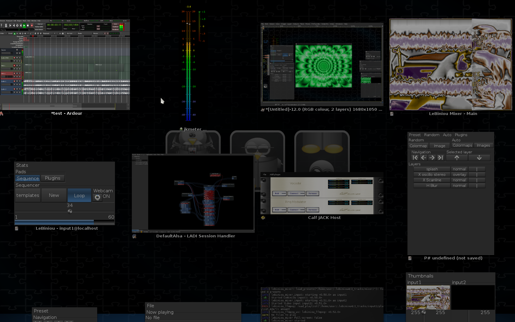Screen dimensions: 515x322
Task: Toggle Auto Return in Ardour
Action: pyautogui.click(x=40, y=29)
